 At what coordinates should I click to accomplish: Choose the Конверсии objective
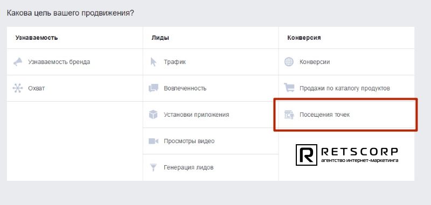[315, 62]
